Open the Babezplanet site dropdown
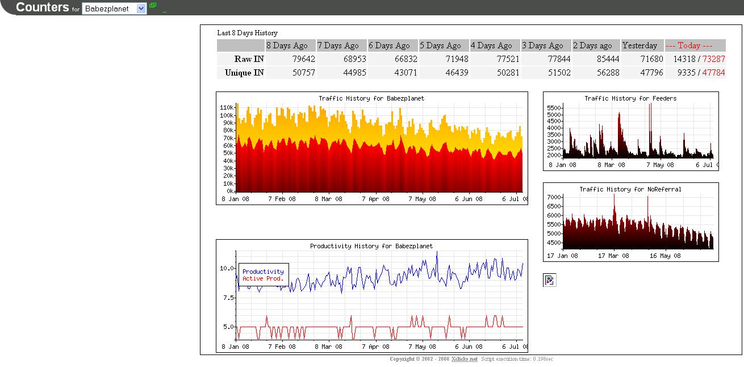This screenshot has height=367, width=744. click(x=114, y=9)
